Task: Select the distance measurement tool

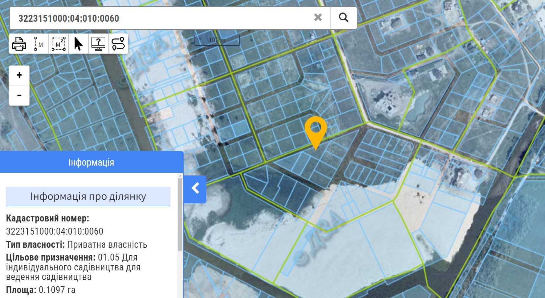Action: (x=39, y=44)
